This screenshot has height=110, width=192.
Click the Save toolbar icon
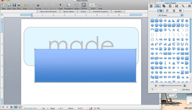click(x=14, y=5)
